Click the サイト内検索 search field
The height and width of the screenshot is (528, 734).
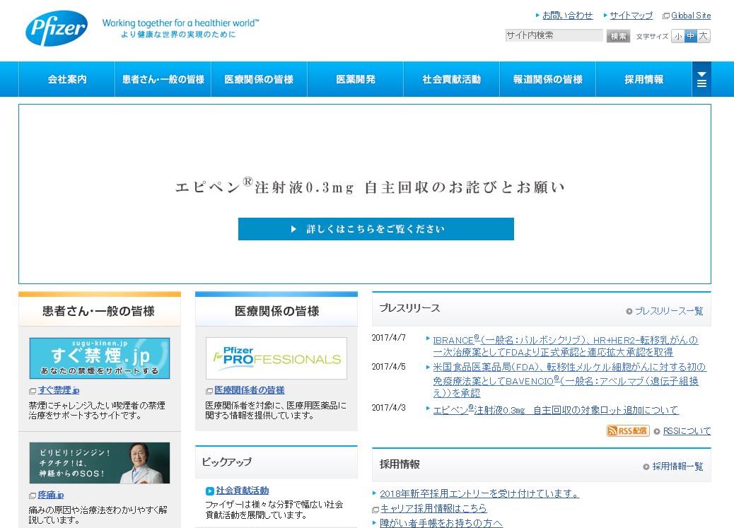[554, 35]
